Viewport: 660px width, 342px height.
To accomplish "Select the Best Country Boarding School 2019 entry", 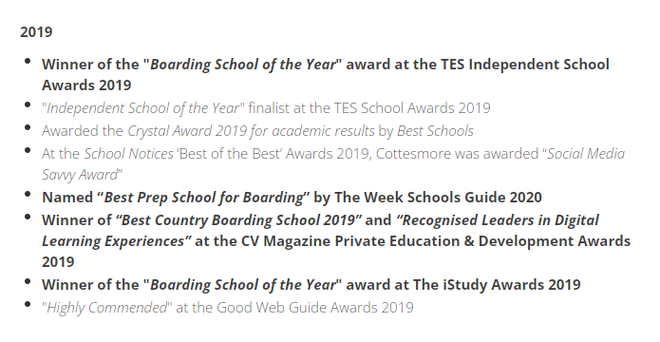I will pos(336,241).
